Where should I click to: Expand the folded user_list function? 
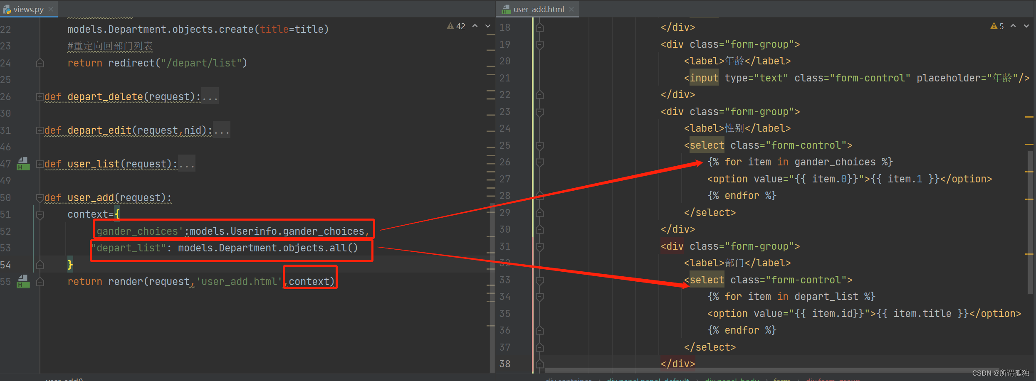[40, 164]
